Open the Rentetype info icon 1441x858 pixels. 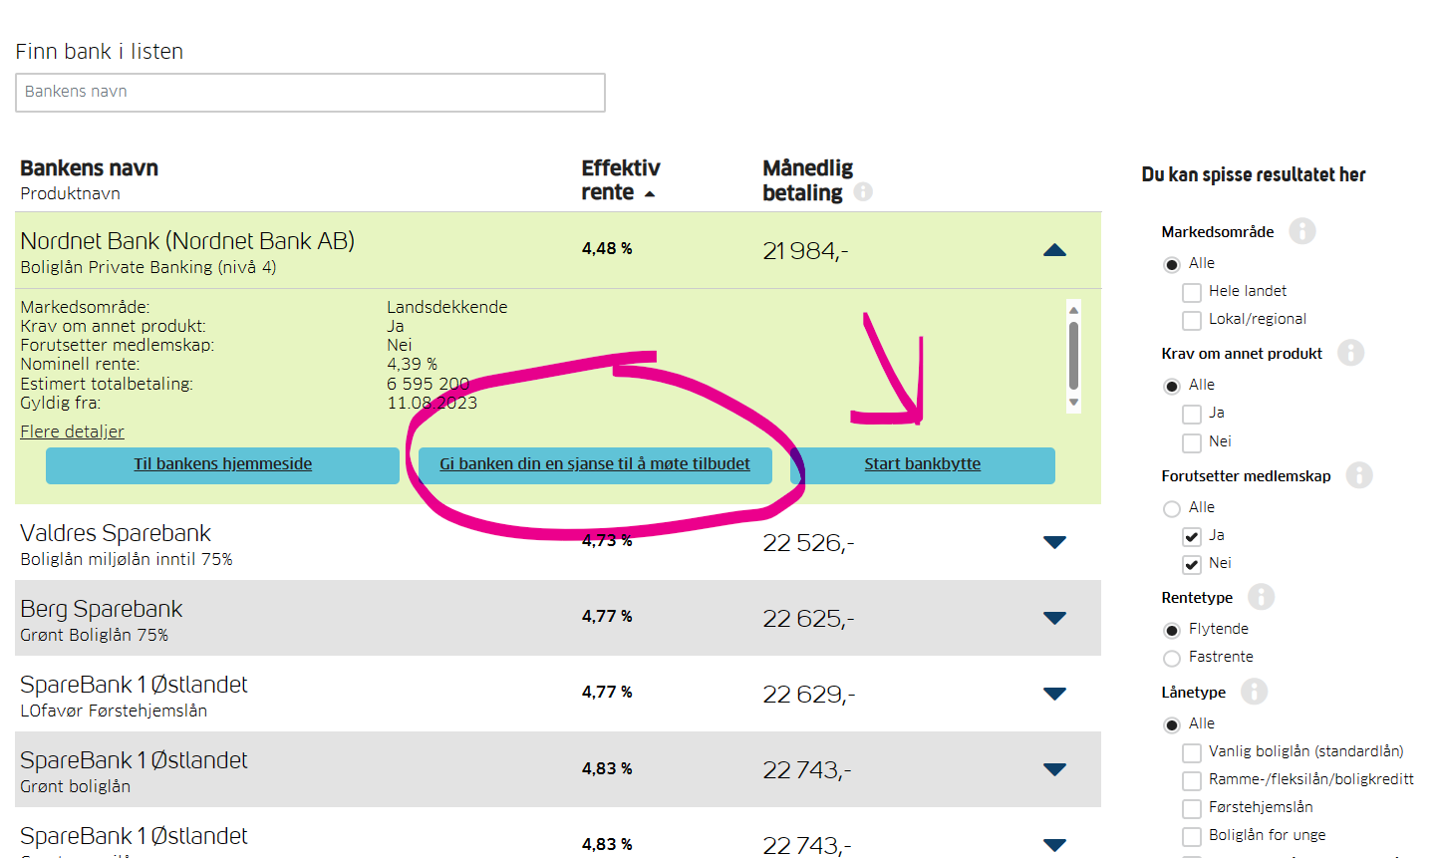(x=1261, y=597)
